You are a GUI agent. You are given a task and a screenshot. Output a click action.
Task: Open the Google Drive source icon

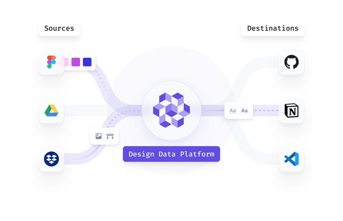pyautogui.click(x=51, y=110)
